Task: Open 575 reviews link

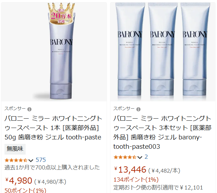Action: tap(41, 160)
